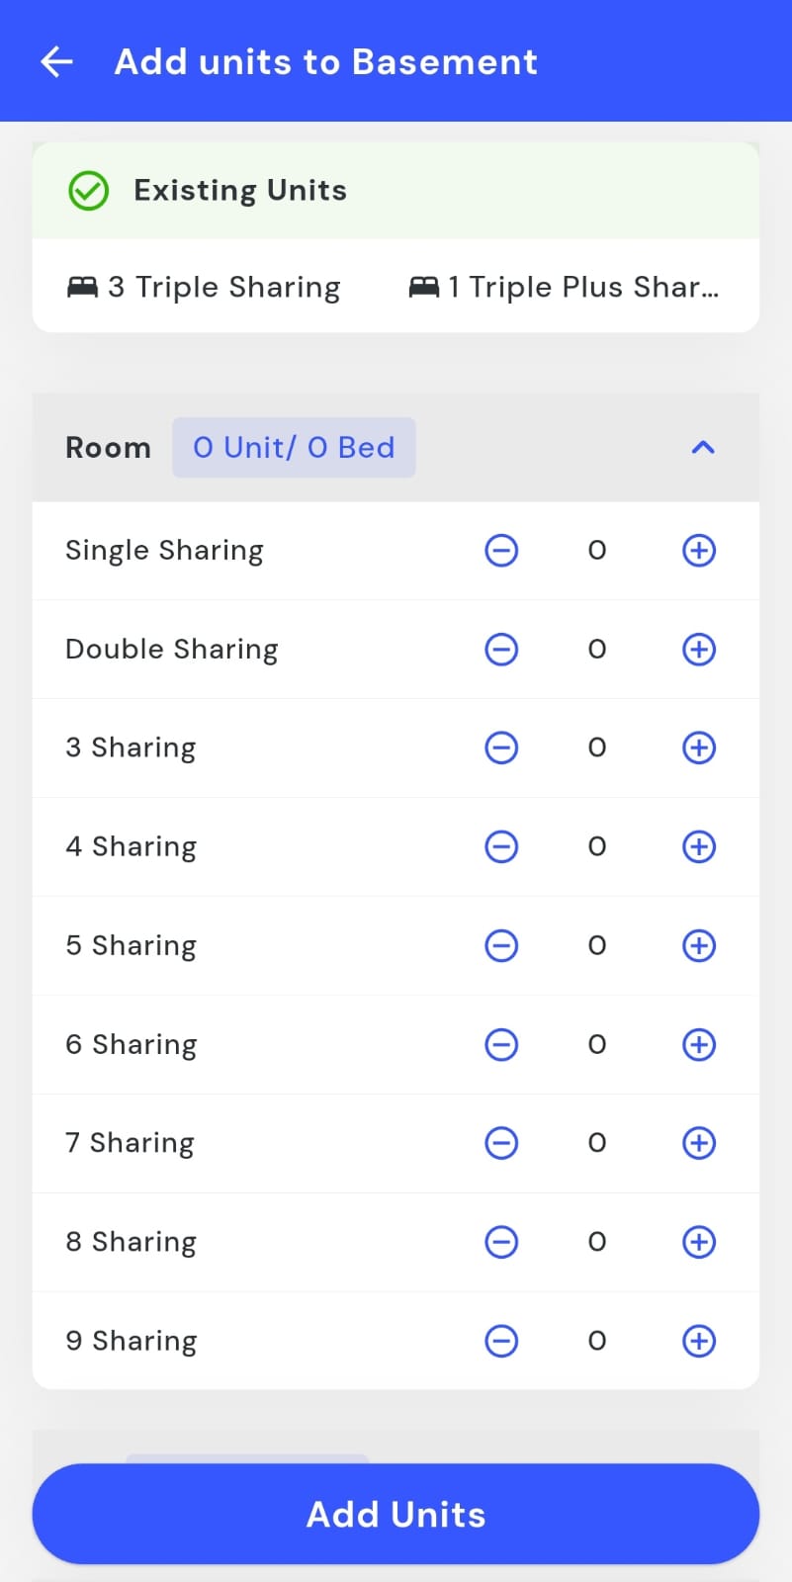Decrease Single Sharing unit count
Viewport: 792px width, 1582px height.
(501, 551)
